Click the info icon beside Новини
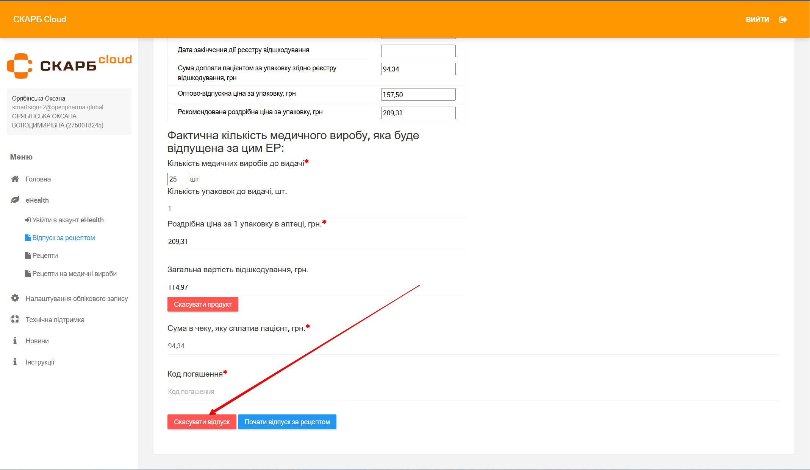Screen dimensions: 810x470 pos(15,341)
